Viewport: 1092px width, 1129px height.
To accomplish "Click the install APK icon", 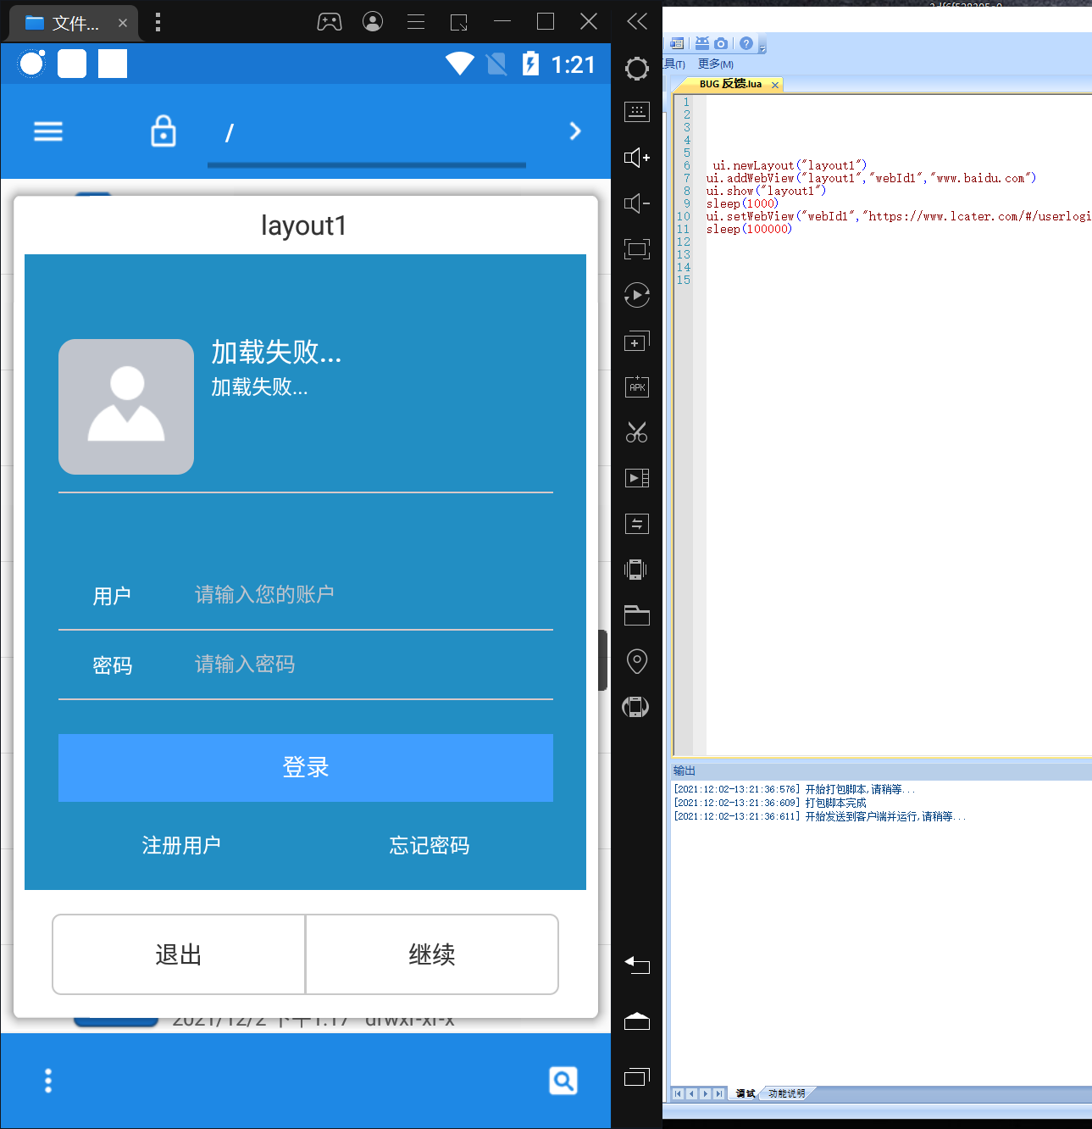I will (637, 387).
